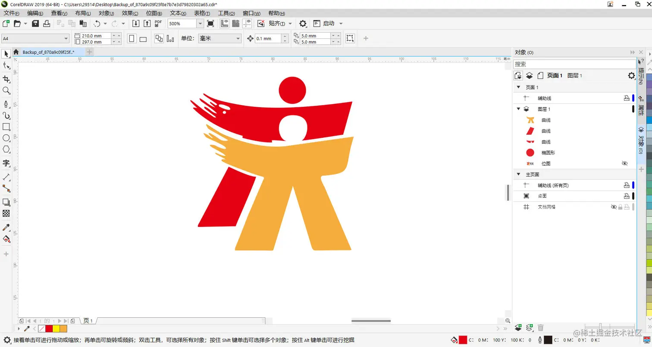Select the Text tool in the toolbox

6,163
